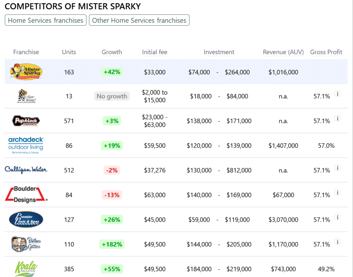Click the +3% growth badge
Screen dimensions: 353x277
(112, 121)
